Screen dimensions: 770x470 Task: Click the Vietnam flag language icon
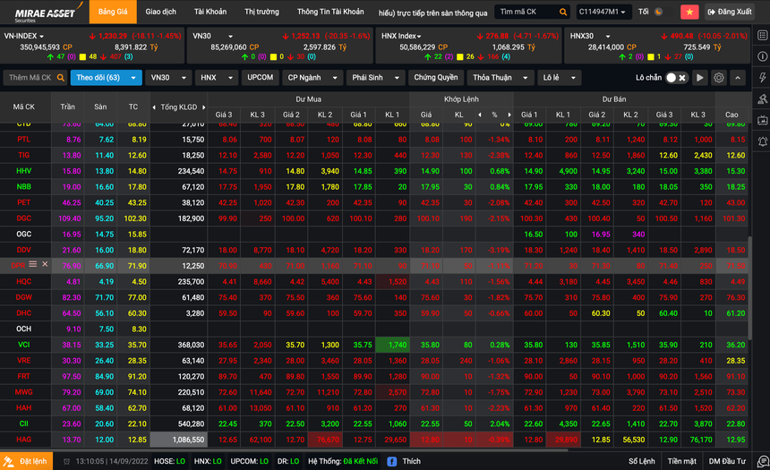click(689, 12)
